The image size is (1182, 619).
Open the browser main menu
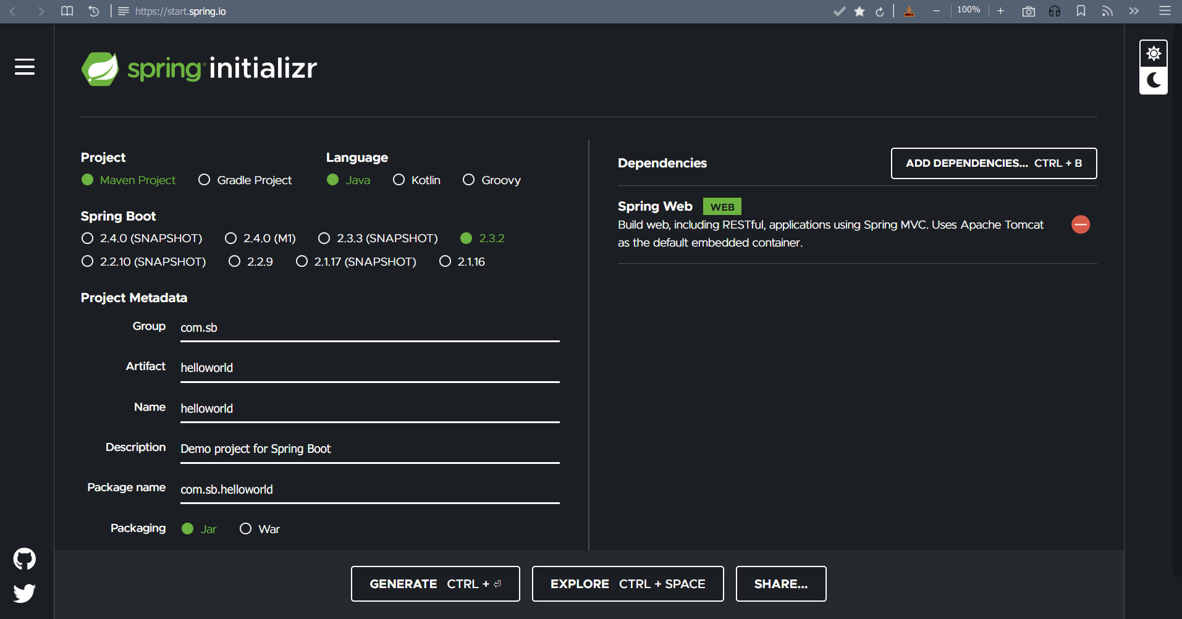1165,11
